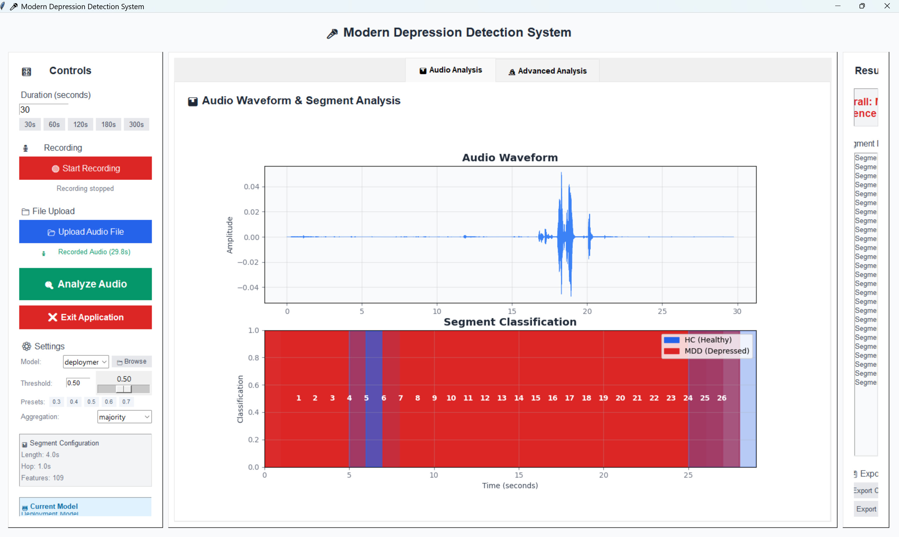Click the folder icon next to File Upload

point(25,212)
